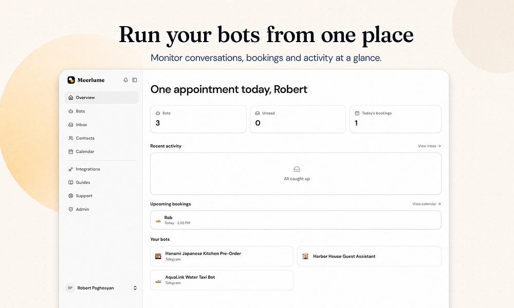The image size is (514, 308).
Task: Click the Calendar icon in sidebar
Action: coord(71,151)
